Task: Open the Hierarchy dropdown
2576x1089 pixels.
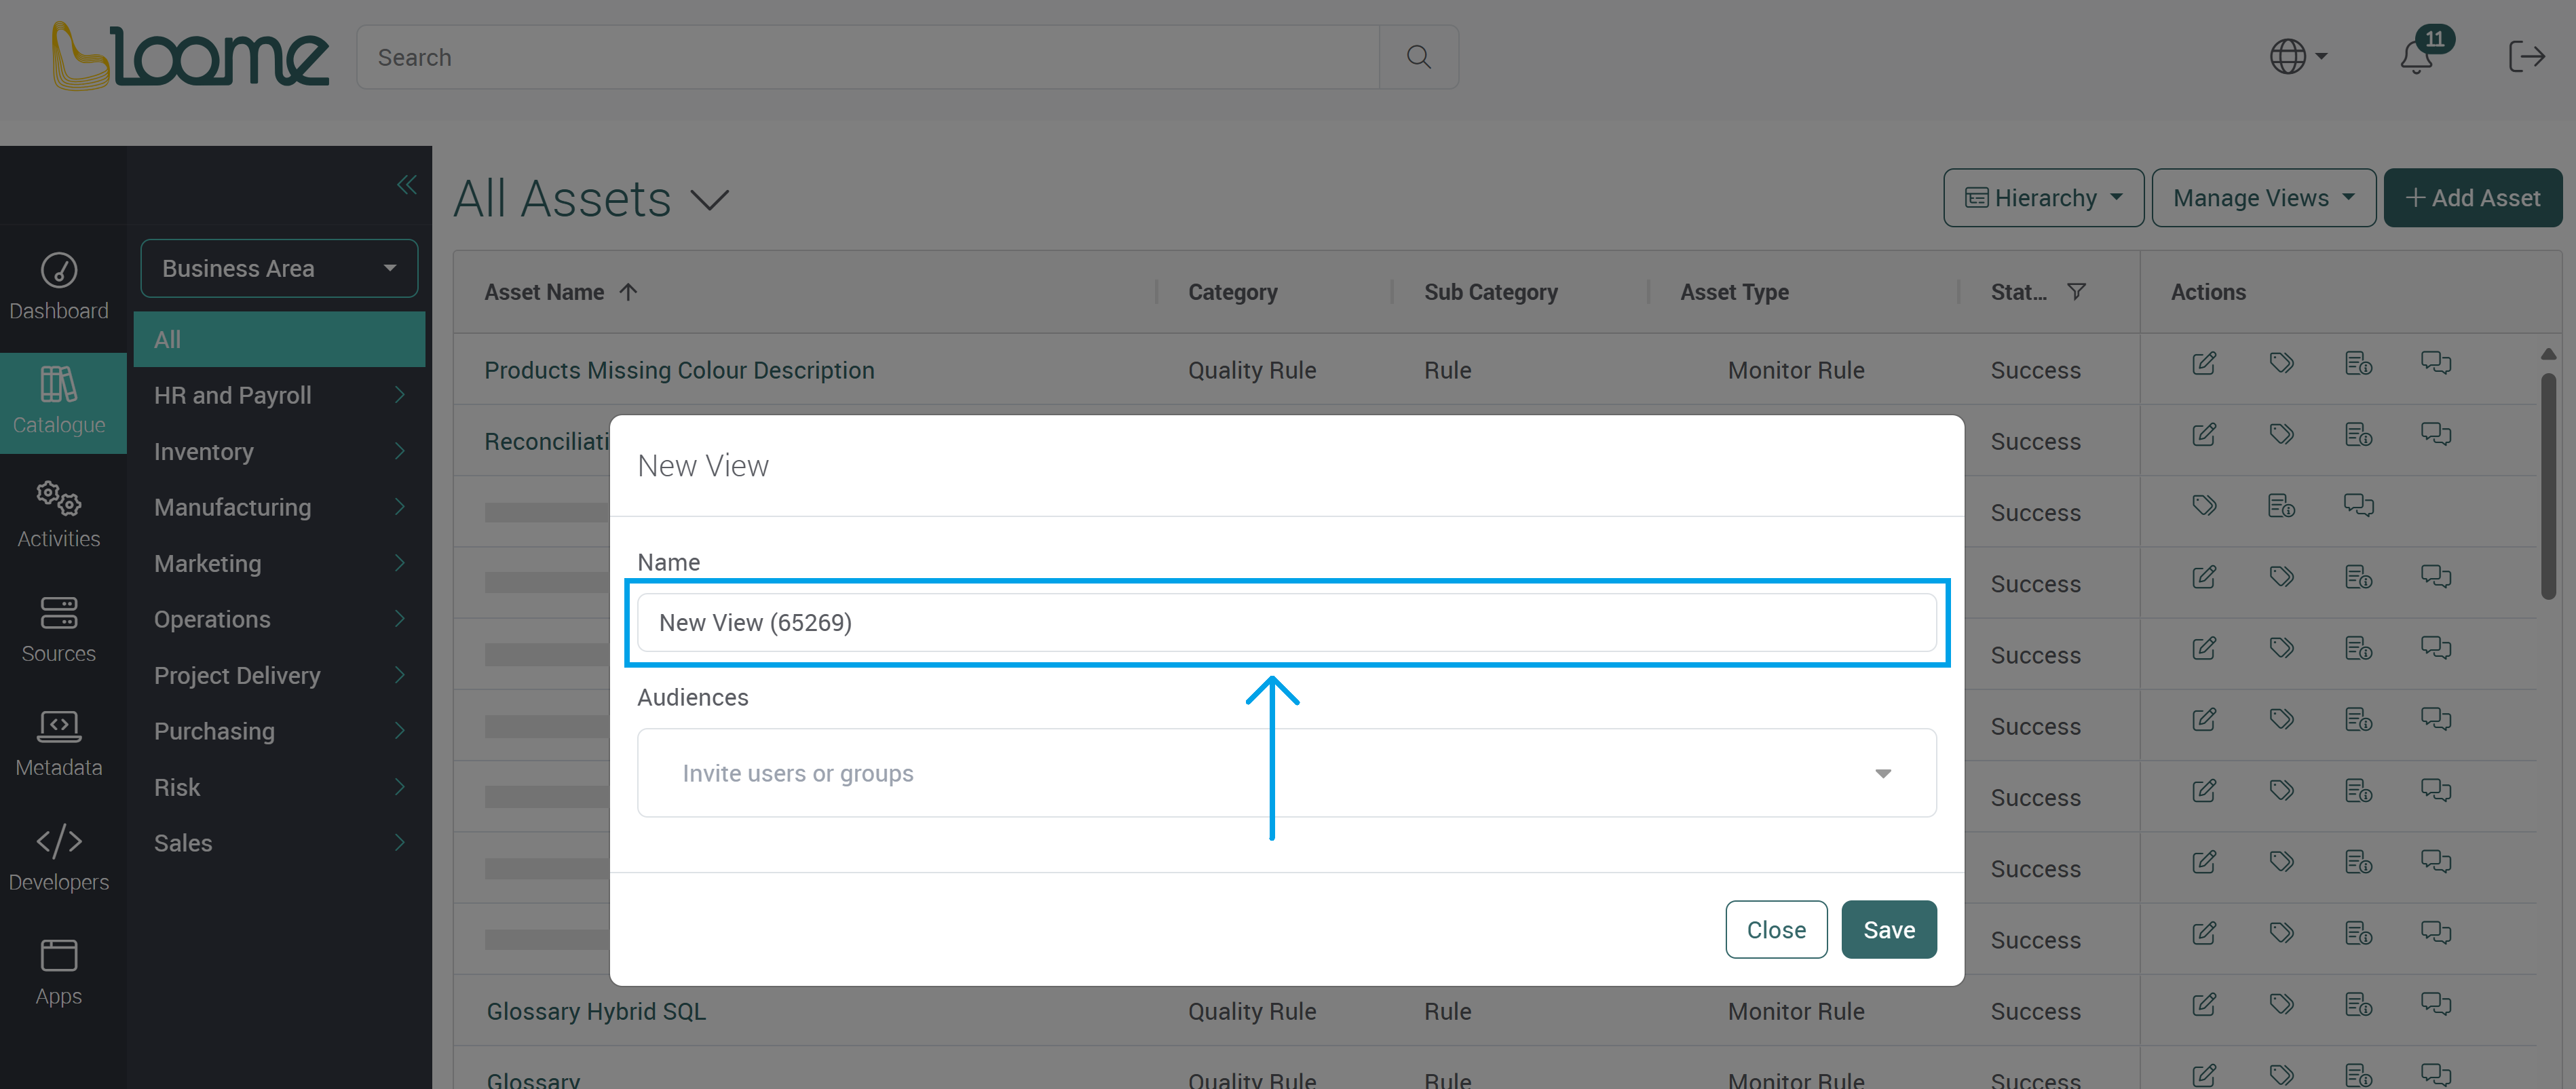Action: click(2043, 198)
